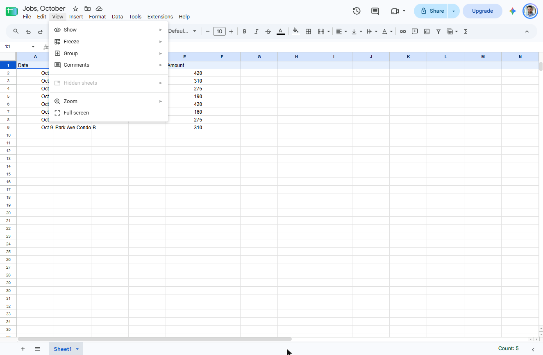Open the Sheet1 tab dropdown arrow
This screenshot has width=543, height=355.
pyautogui.click(x=77, y=349)
